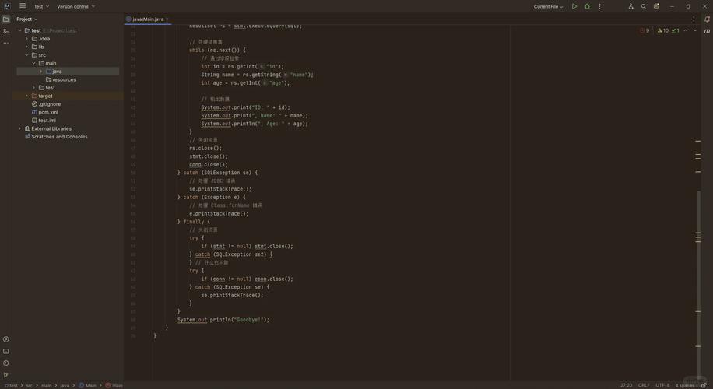The height and width of the screenshot is (389, 713).
Task: Run the current file with the green play icon
Action: tap(574, 6)
